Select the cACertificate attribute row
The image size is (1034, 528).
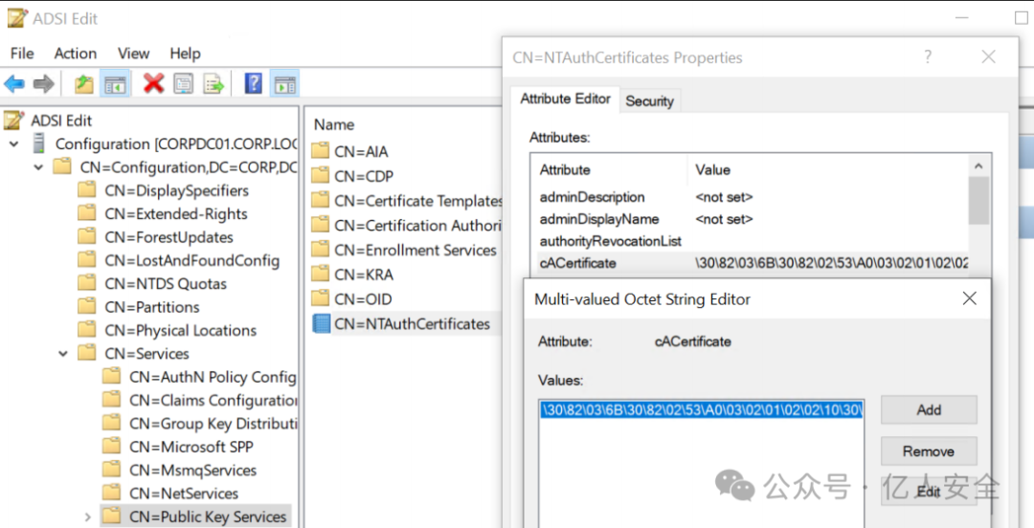pos(753,263)
